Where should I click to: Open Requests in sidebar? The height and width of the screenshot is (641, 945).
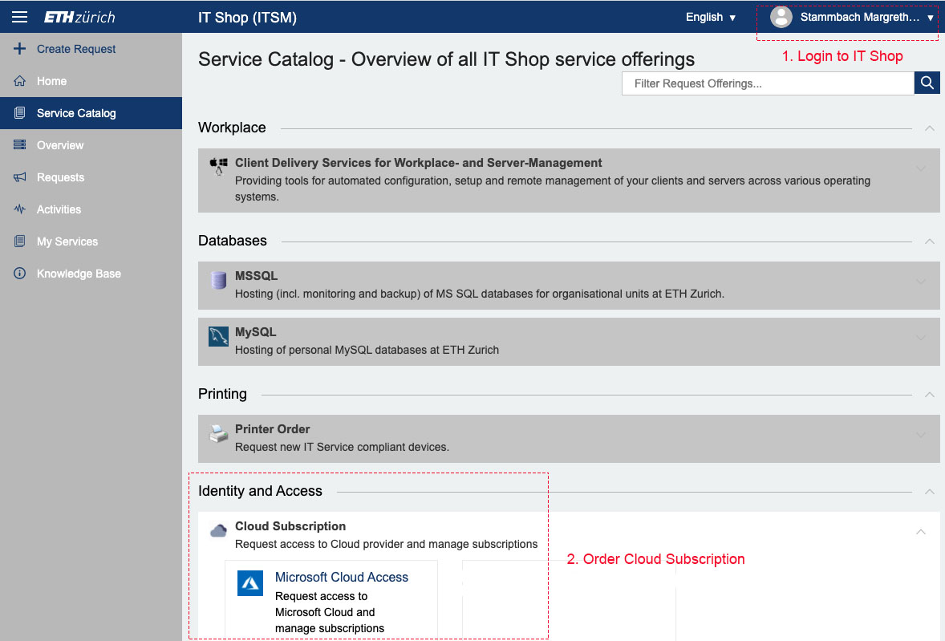[x=91, y=177]
